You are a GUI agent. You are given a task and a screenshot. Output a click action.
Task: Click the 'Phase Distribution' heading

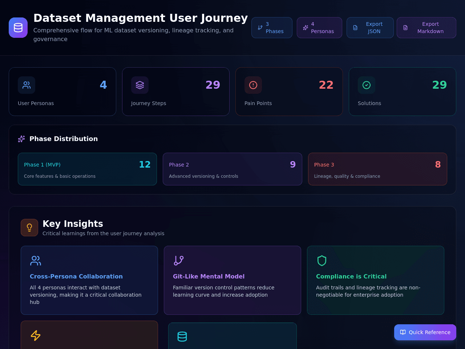click(64, 139)
